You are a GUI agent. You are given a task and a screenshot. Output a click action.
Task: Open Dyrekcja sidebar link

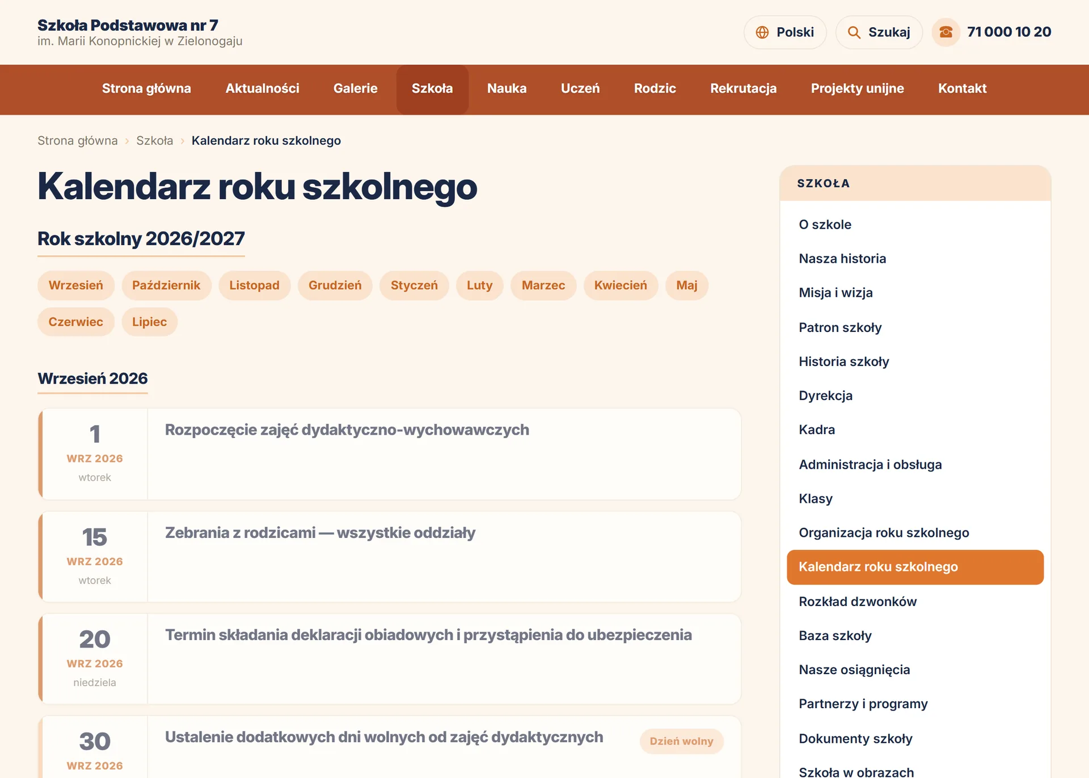915,396
